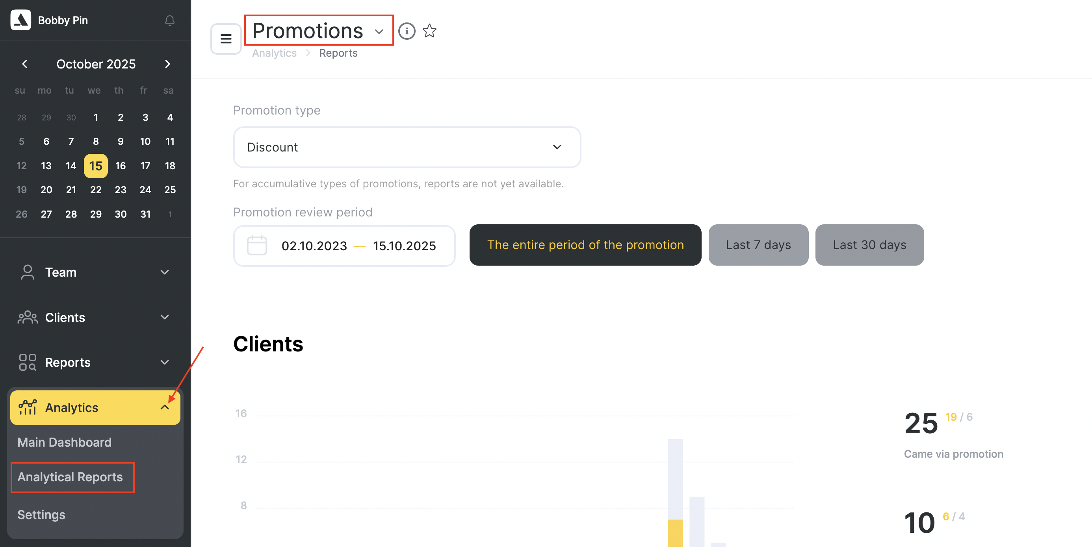Open Analytical Reports menu item
Screen dimensions: 1092x547
(71, 477)
